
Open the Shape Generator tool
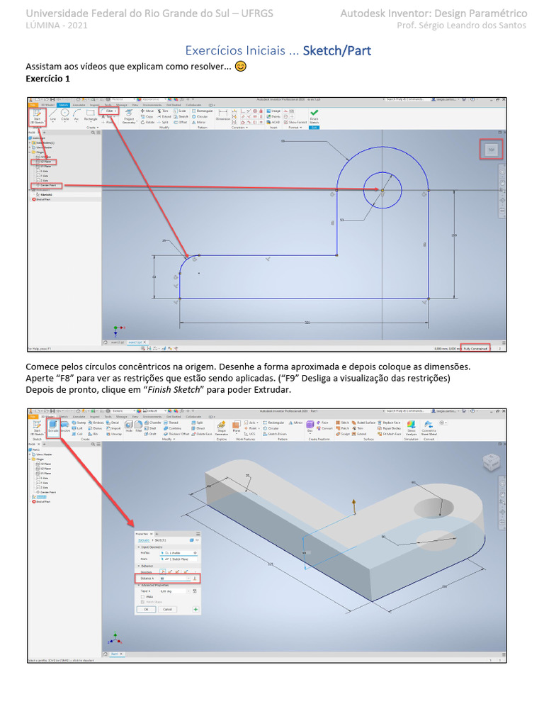click(x=221, y=428)
